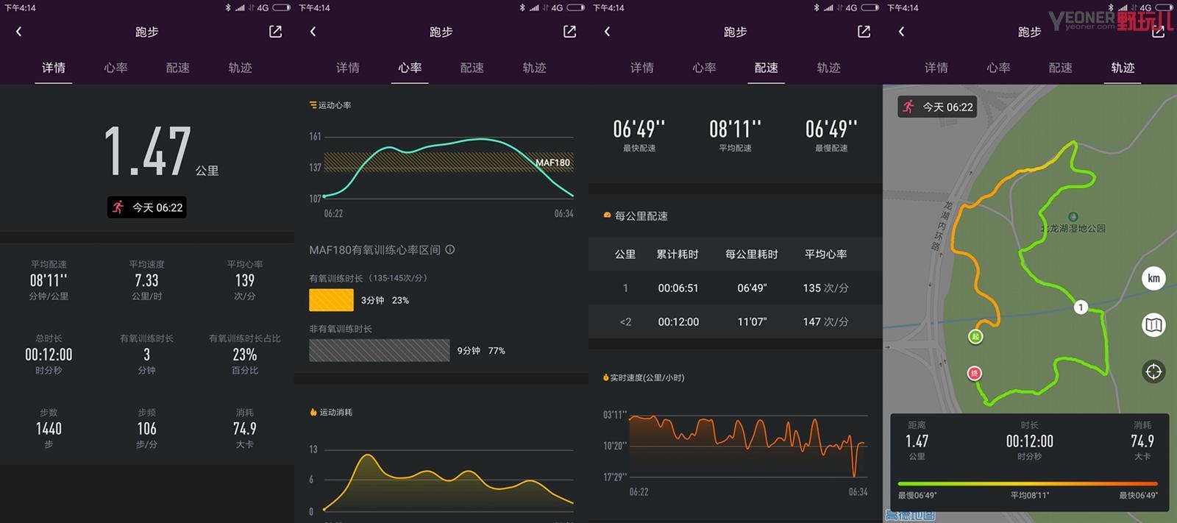Image resolution: width=1177 pixels, height=523 pixels.
Task: Select 详情 tab on the route map screen
Action: 936,68
